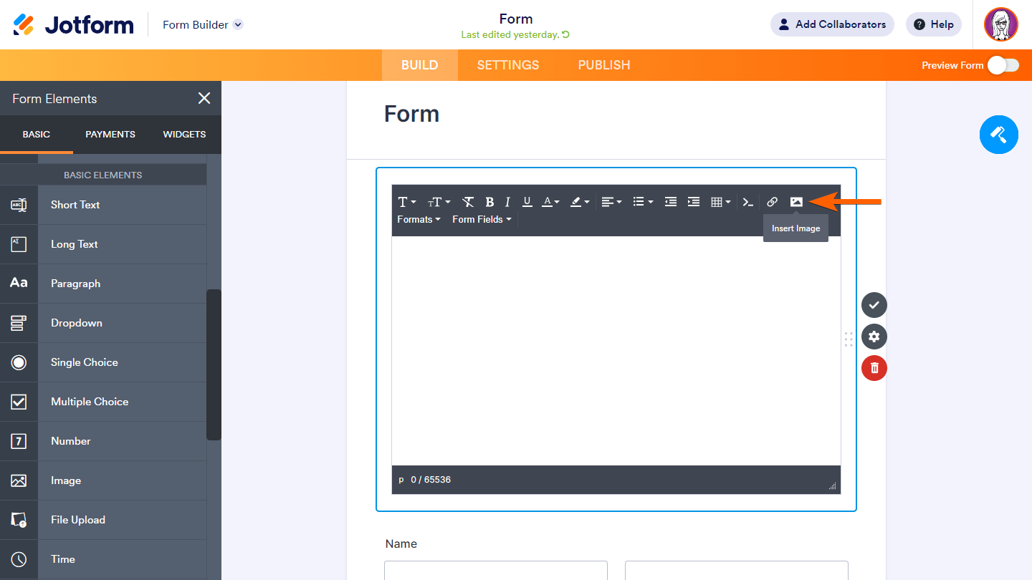The height and width of the screenshot is (580, 1032).
Task: Click the form title at top center
Action: pos(516,19)
